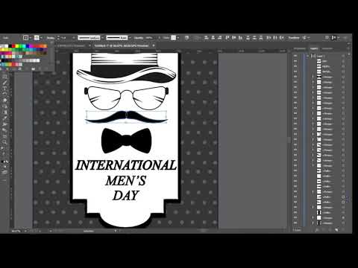Image resolution: width=358 pixels, height=268 pixels.
Task: Click the target circle of Layer 1
Action: click(343, 56)
